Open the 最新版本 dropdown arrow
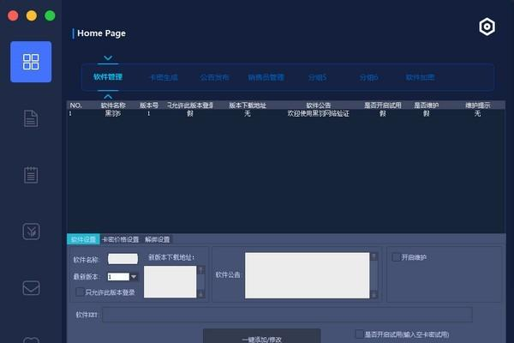Image resolution: width=514 pixels, height=343 pixels. point(134,277)
